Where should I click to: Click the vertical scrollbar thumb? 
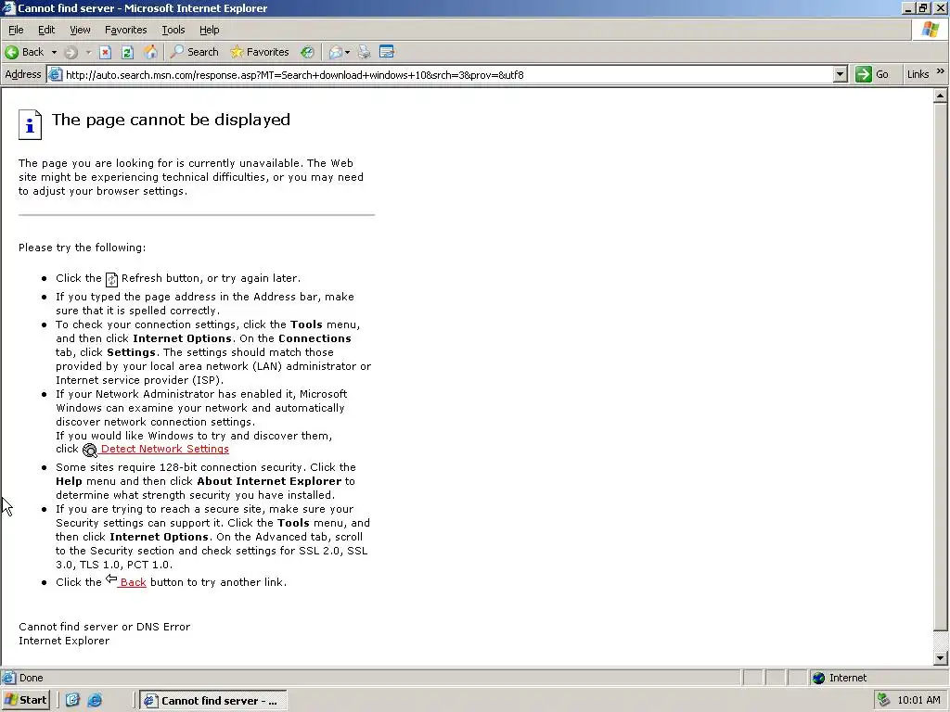pos(941,365)
